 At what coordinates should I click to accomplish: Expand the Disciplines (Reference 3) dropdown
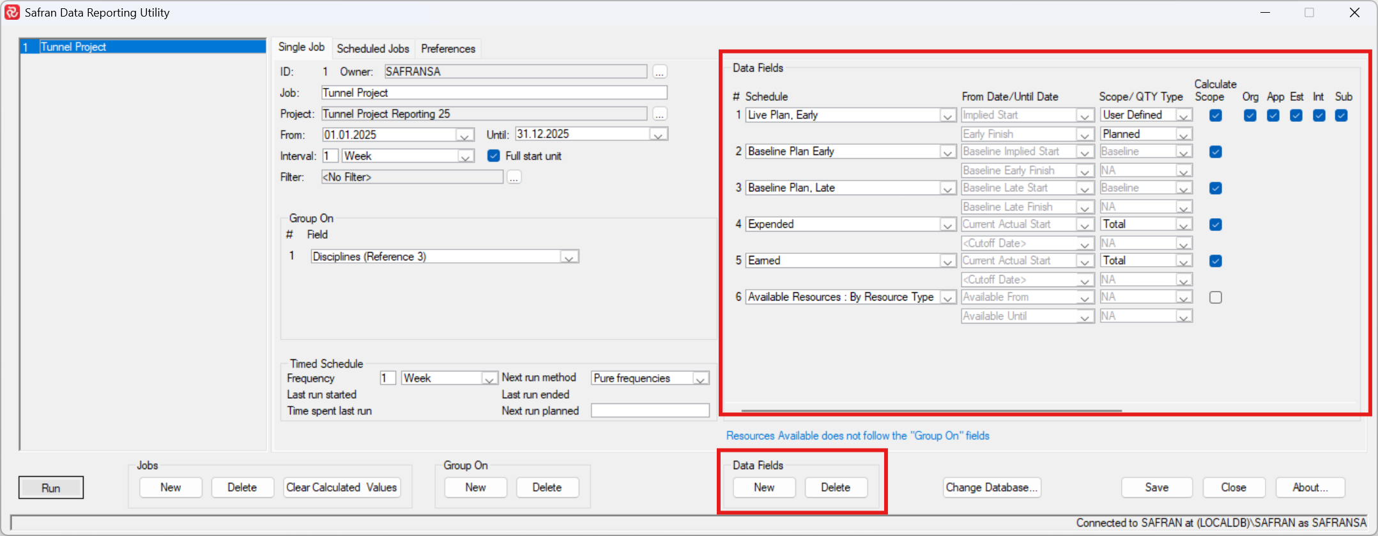tap(569, 257)
